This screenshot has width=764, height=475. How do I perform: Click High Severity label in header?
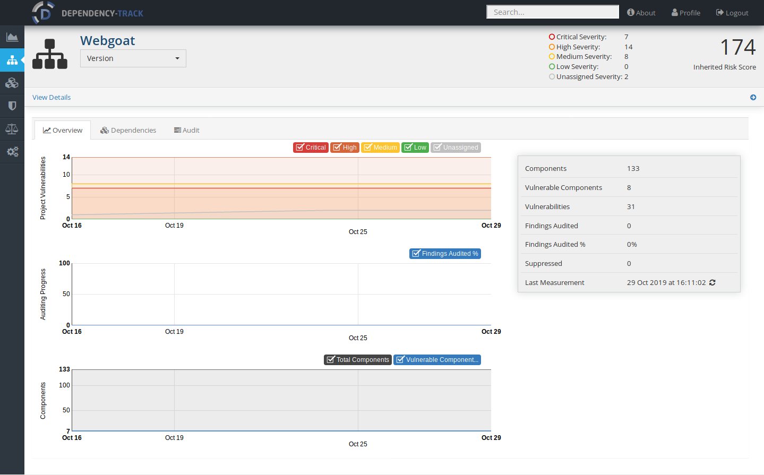pyautogui.click(x=578, y=47)
